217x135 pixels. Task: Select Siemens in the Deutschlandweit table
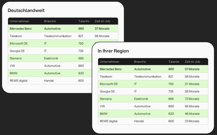pos(15,58)
